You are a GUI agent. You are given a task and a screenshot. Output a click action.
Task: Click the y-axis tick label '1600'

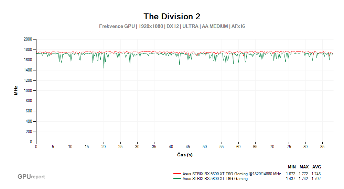(x=28, y=60)
